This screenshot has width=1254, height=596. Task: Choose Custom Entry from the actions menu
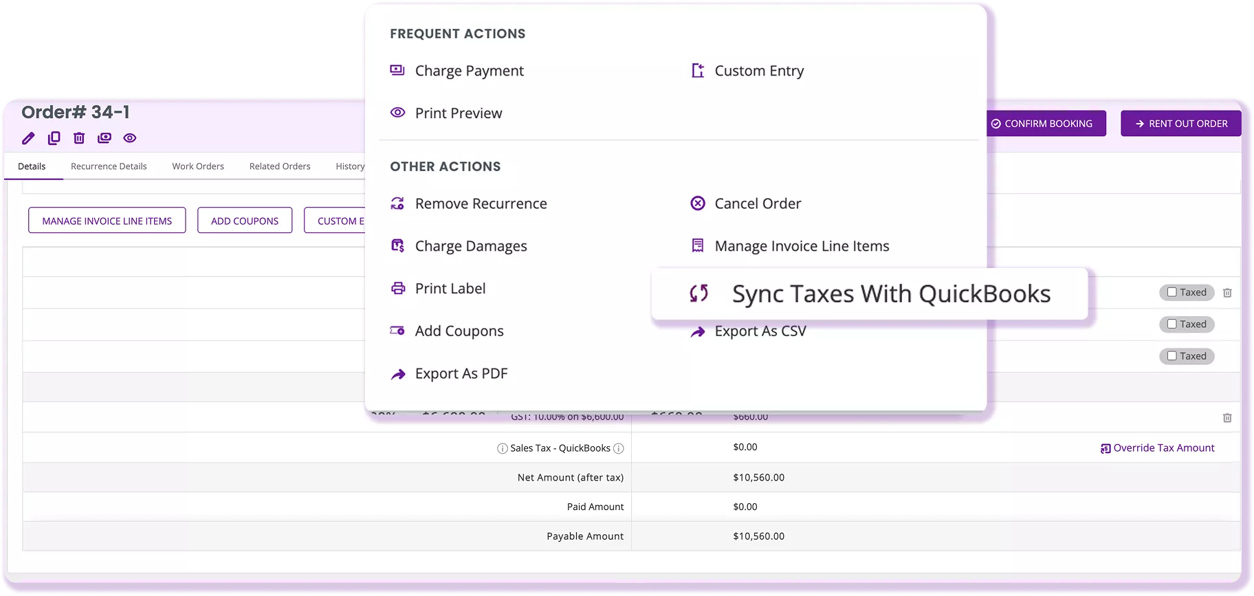pyautogui.click(x=759, y=71)
